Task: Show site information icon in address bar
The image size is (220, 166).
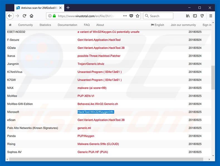Action: click(x=50, y=16)
